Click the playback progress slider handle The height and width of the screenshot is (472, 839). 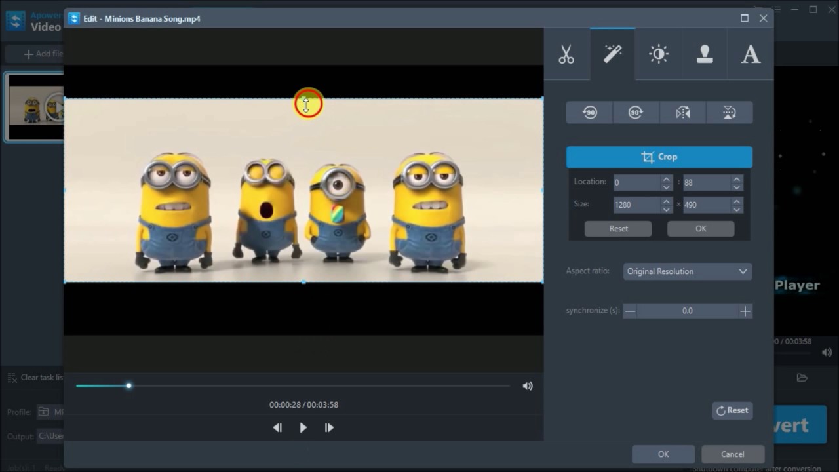(128, 385)
